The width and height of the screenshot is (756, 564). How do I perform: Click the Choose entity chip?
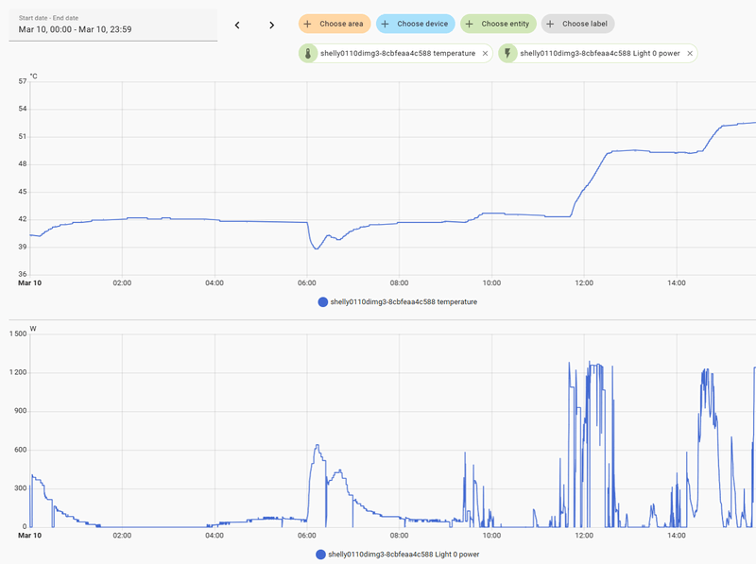(x=499, y=24)
